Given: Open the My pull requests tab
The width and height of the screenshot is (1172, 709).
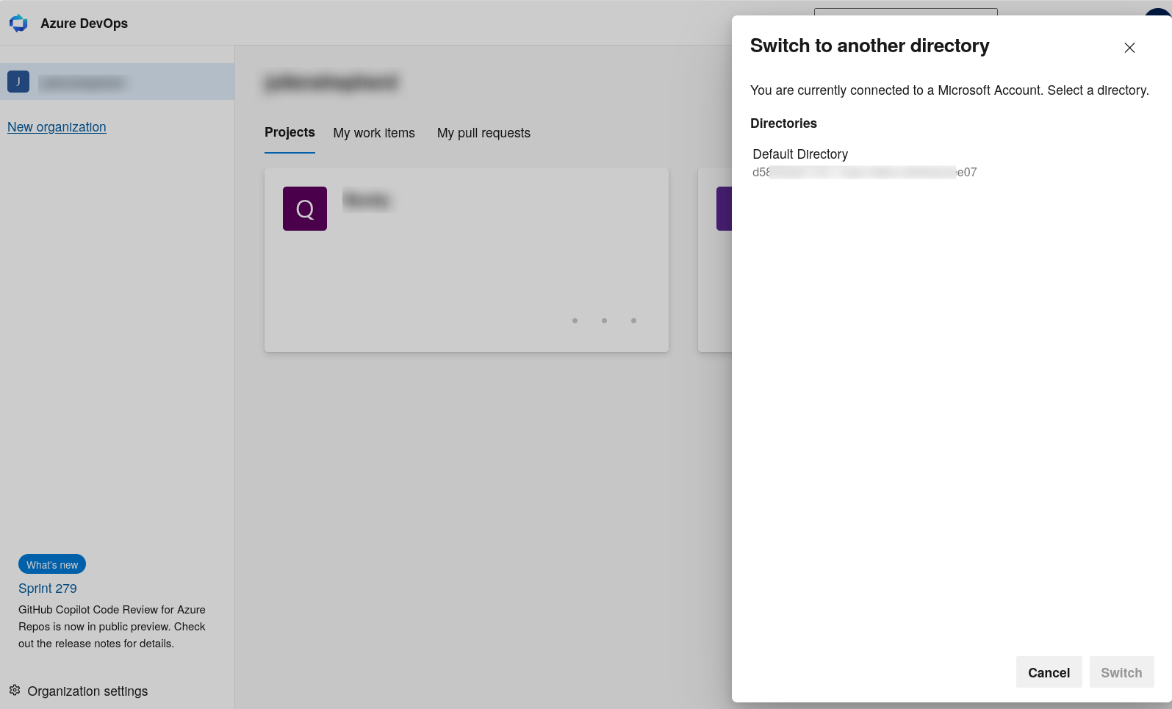Looking at the screenshot, I should (x=483, y=133).
